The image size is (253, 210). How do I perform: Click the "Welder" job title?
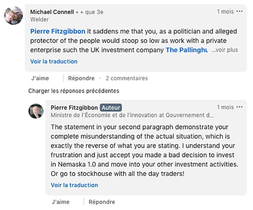39,19
